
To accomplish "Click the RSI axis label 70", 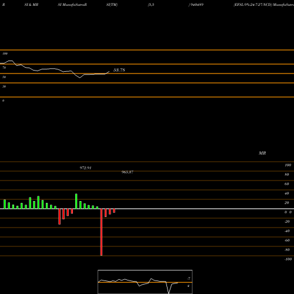I will tap(4, 68).
